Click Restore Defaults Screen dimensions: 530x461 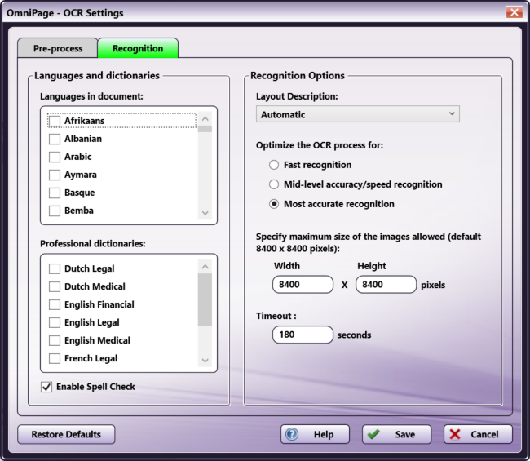click(66, 434)
